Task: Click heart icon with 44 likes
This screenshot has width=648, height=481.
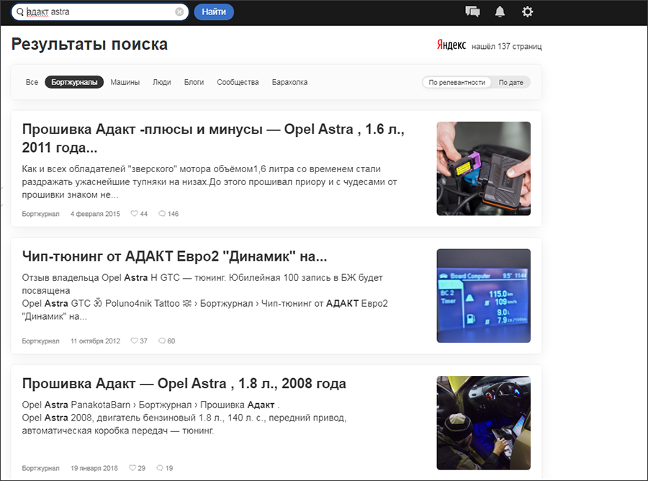Action: [135, 214]
